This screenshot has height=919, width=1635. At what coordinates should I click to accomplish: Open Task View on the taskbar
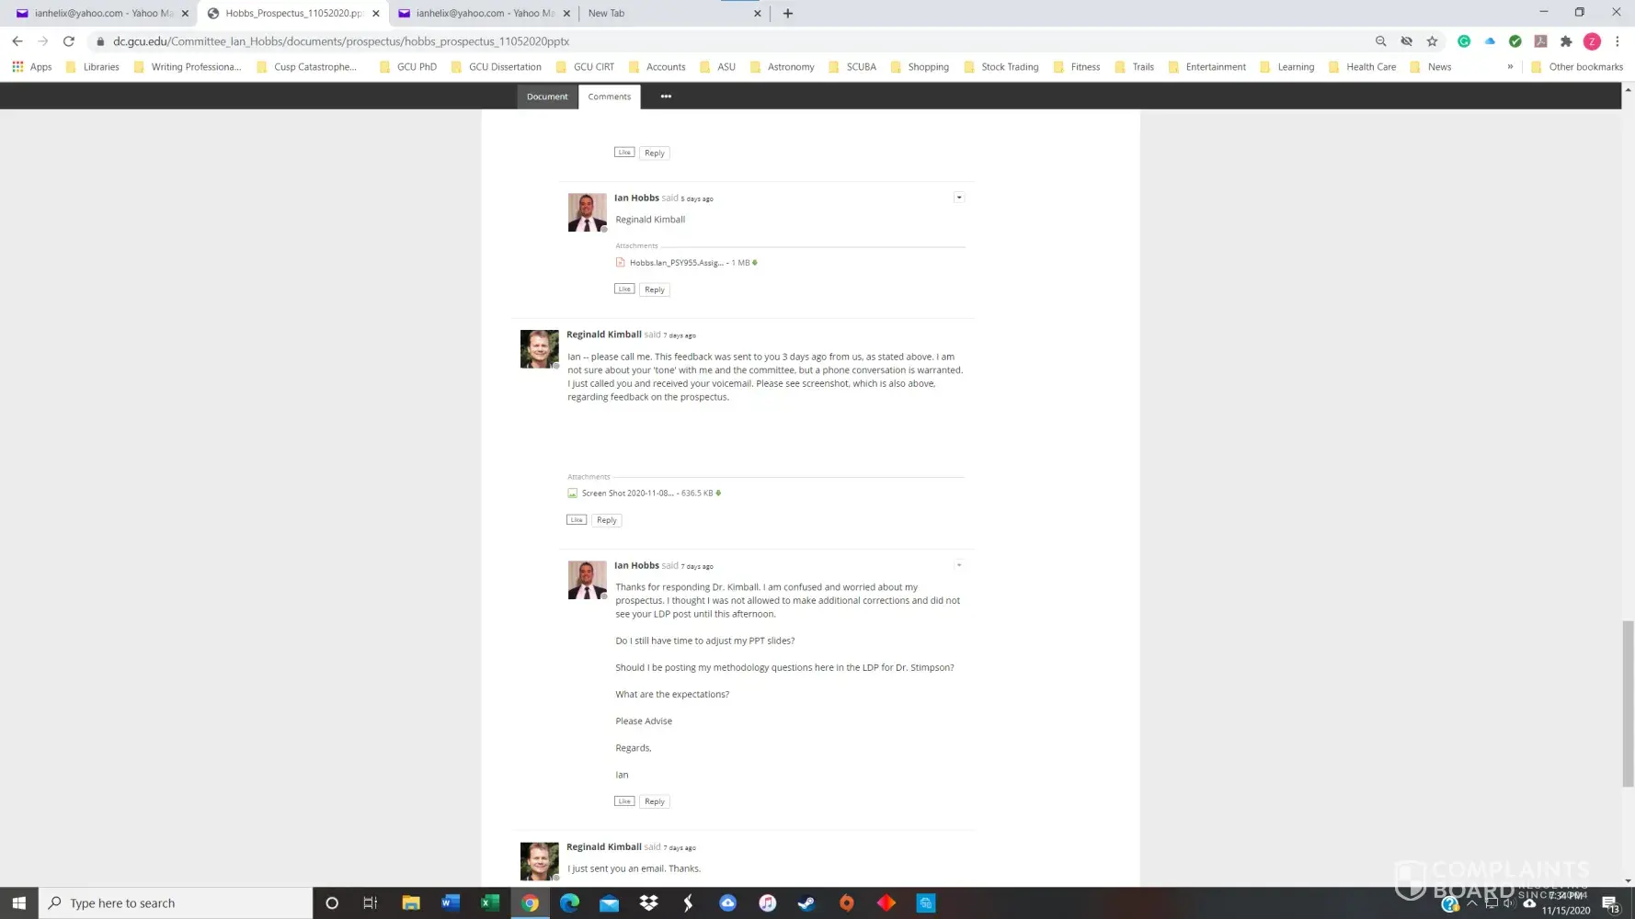click(x=371, y=903)
